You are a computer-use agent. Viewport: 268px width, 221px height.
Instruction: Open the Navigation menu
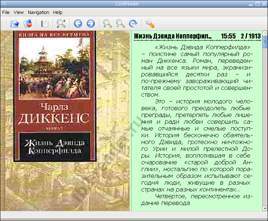coord(39,12)
